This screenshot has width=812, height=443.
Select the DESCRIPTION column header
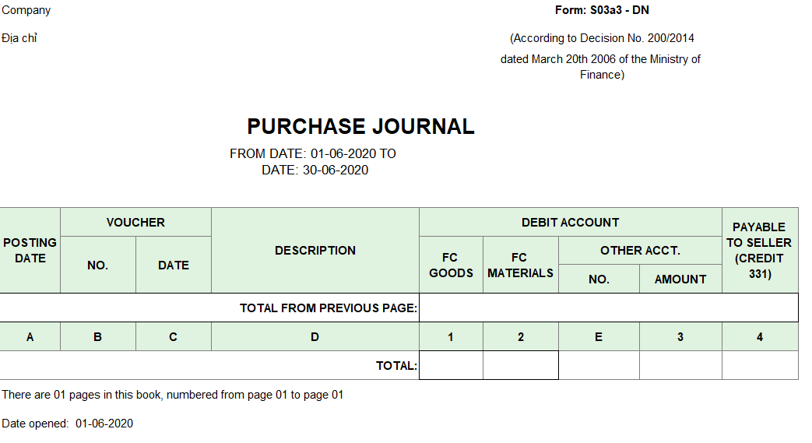pos(315,251)
